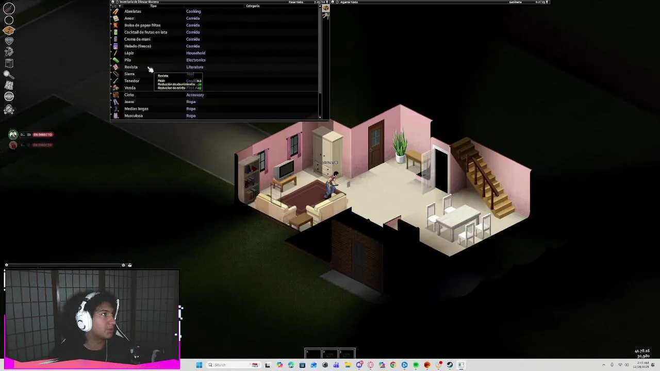Sort inventory by Tipo column

153,6
